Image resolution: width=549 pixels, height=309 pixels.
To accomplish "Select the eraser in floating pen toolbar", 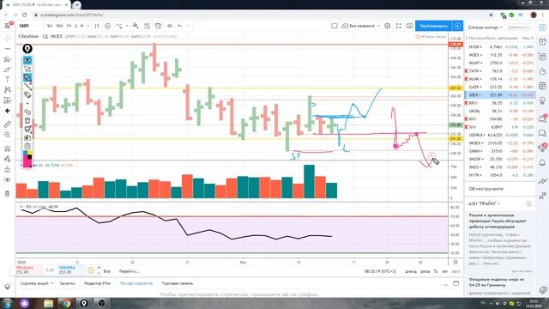I will pyautogui.click(x=27, y=94).
